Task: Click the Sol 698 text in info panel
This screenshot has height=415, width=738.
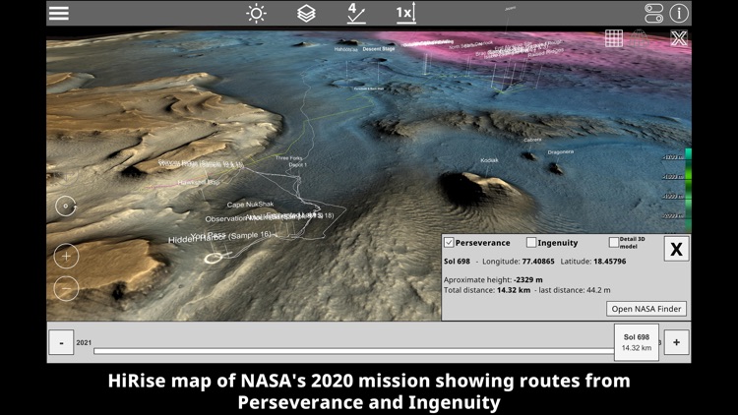Action: click(457, 262)
